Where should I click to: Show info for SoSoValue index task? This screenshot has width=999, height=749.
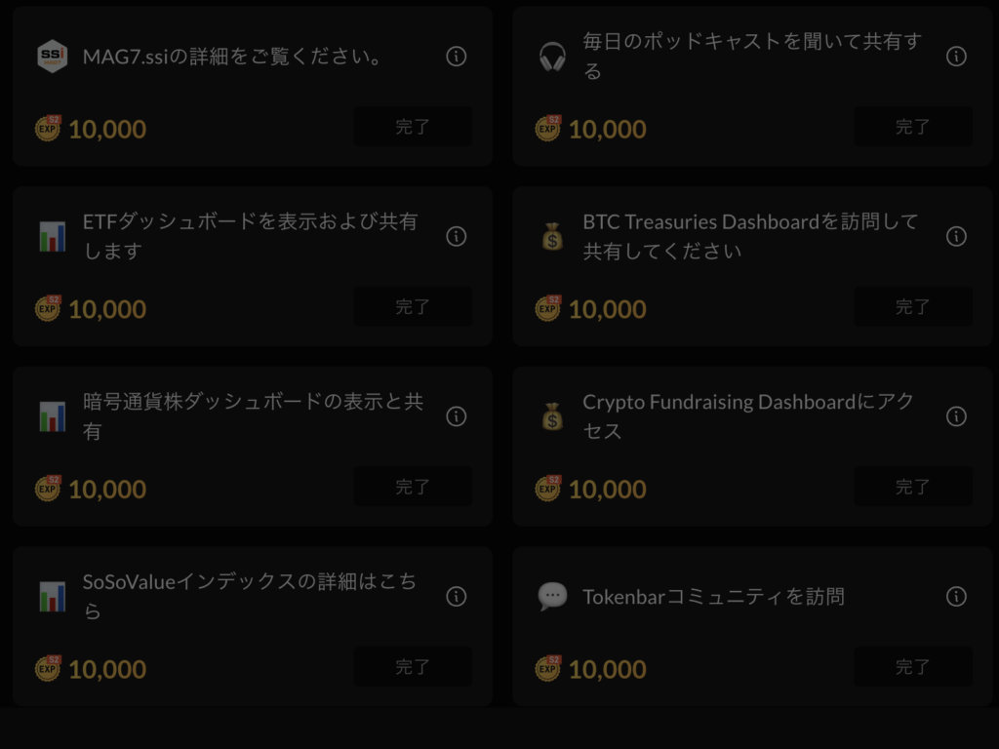pyautogui.click(x=456, y=596)
